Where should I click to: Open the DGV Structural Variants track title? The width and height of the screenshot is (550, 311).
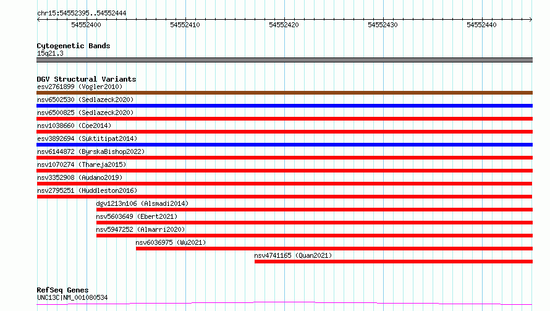(87, 79)
